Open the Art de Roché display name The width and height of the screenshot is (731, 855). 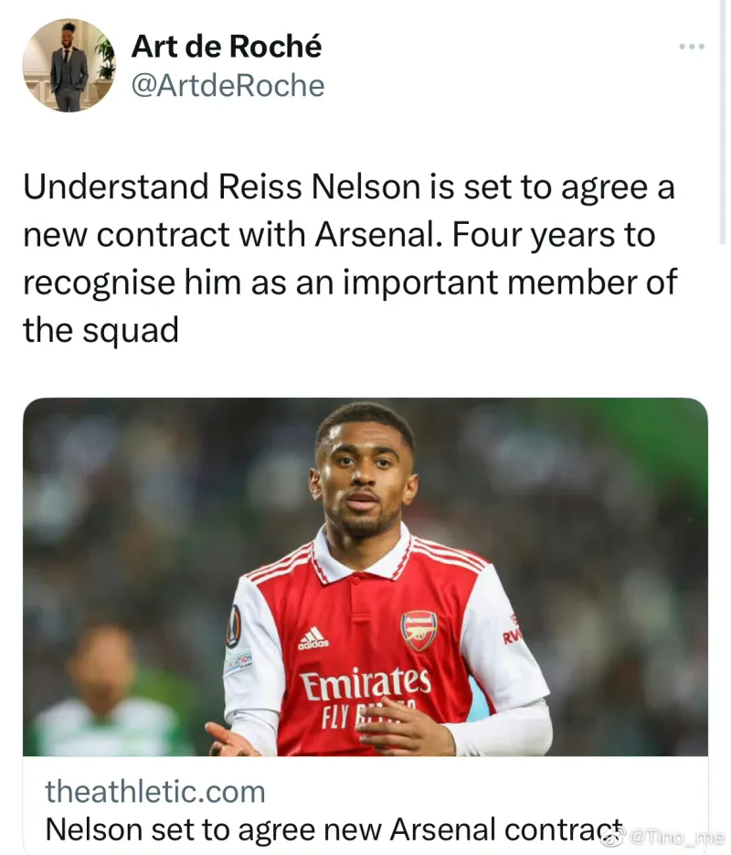[x=227, y=46]
